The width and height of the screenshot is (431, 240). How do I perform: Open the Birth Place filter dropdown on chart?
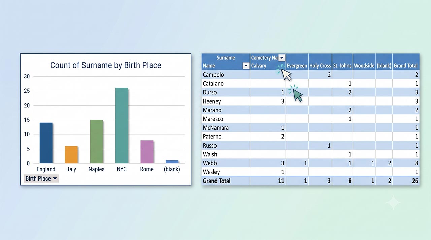click(41, 178)
